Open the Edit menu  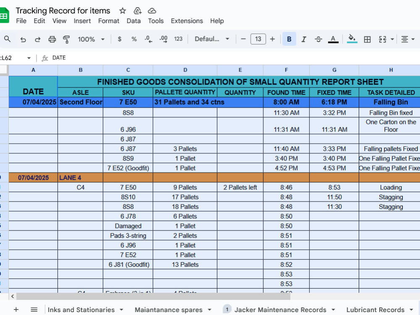[39, 21]
